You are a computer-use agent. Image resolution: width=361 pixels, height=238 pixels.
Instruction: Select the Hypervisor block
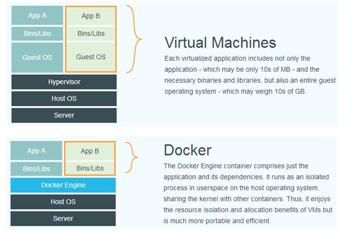point(64,82)
